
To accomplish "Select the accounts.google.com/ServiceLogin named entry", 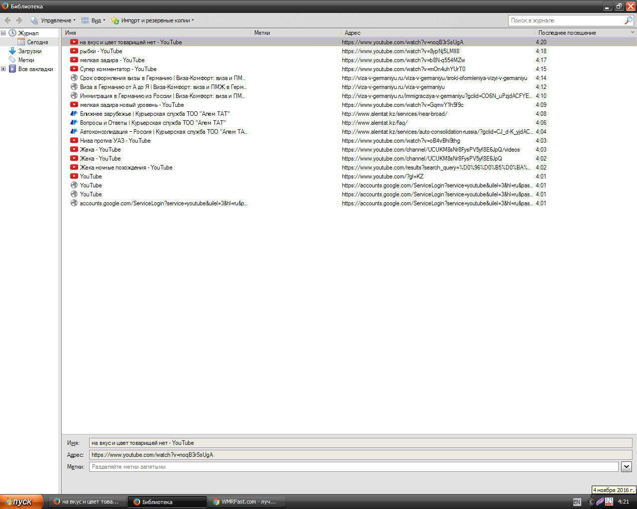I will point(349,203).
